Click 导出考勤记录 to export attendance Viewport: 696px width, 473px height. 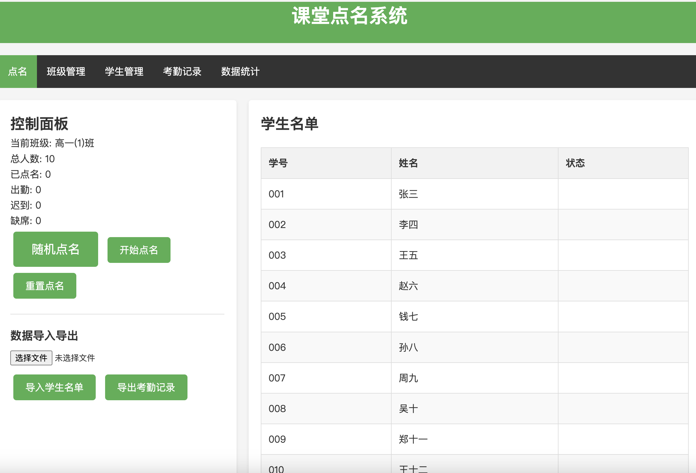tap(146, 387)
